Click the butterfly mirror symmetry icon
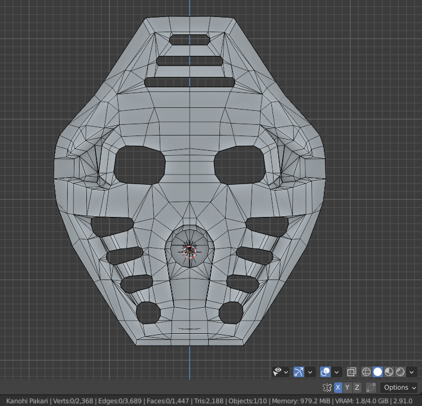 (x=327, y=387)
